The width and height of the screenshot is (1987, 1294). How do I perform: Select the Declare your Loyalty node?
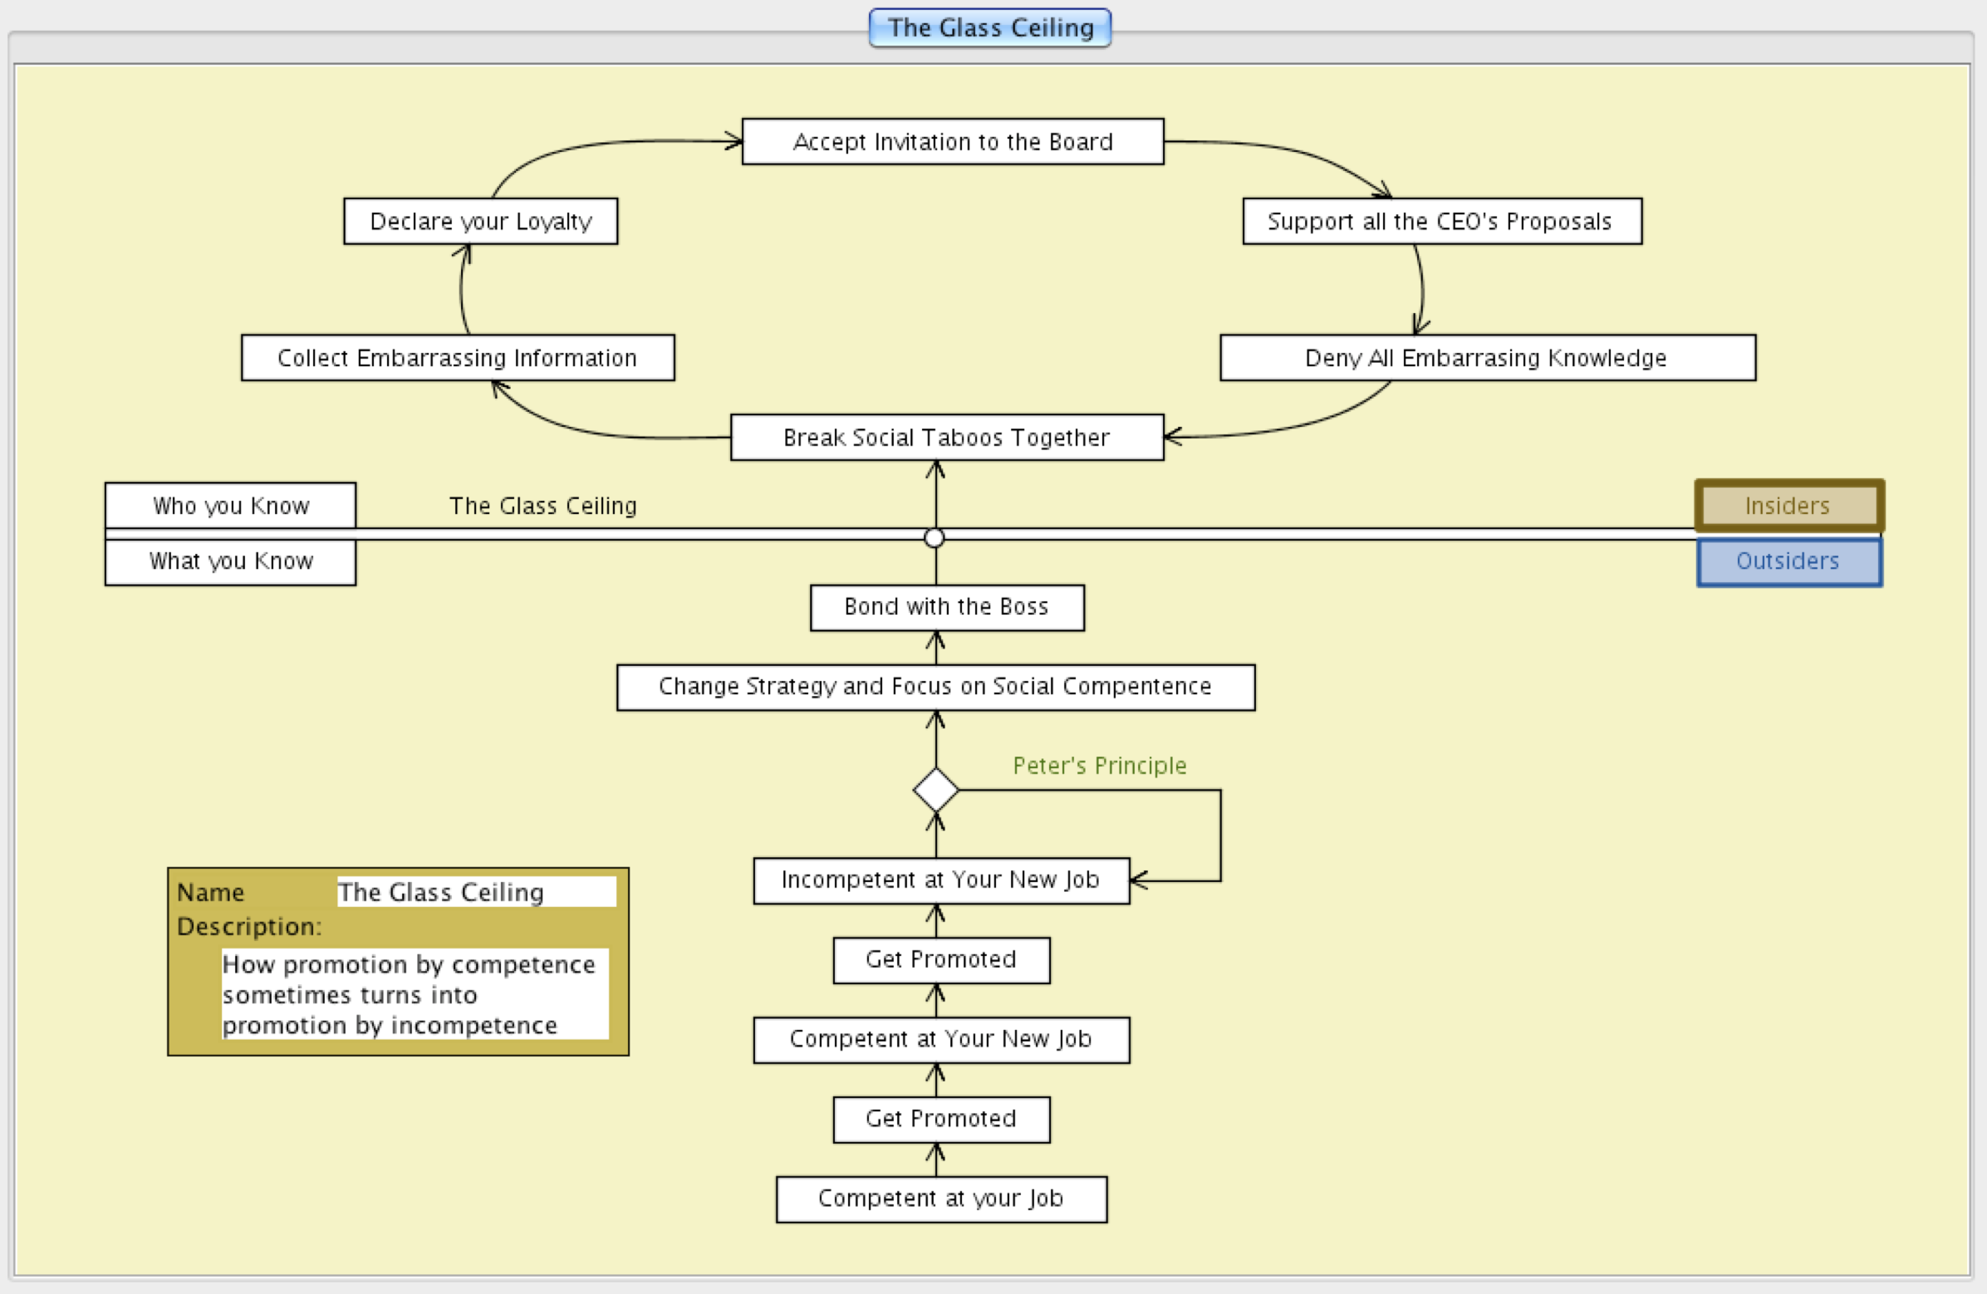click(480, 221)
